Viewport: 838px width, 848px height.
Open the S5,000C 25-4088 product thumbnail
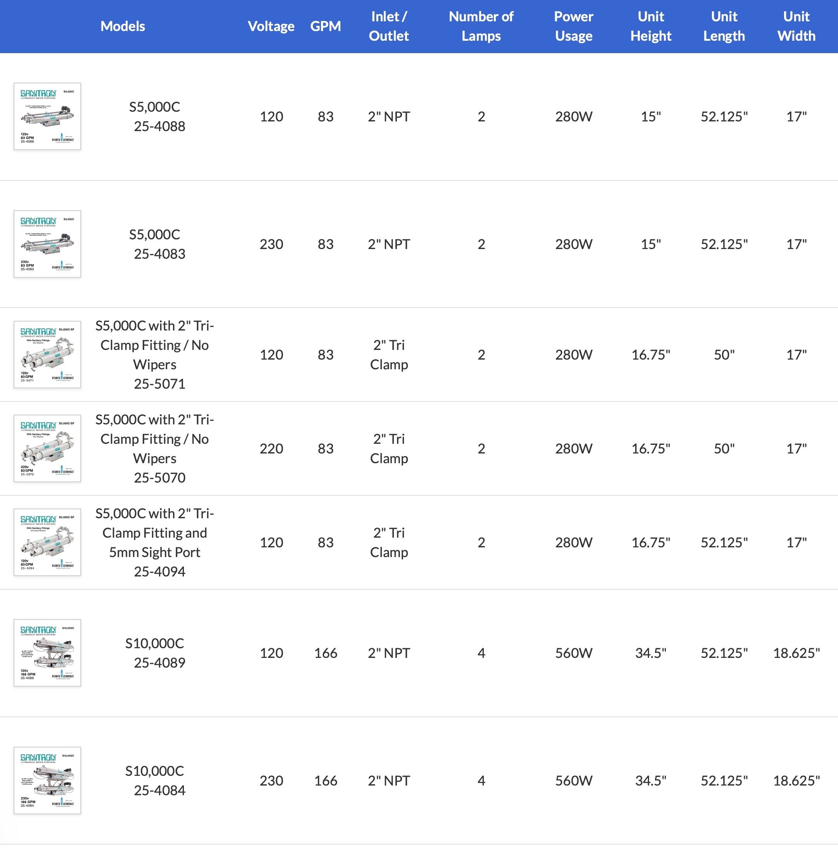coord(47,116)
